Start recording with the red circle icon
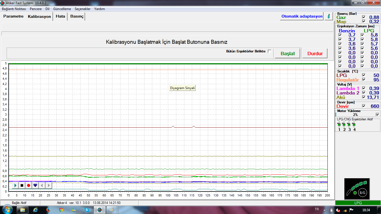381x214 pixels. [28, 185]
